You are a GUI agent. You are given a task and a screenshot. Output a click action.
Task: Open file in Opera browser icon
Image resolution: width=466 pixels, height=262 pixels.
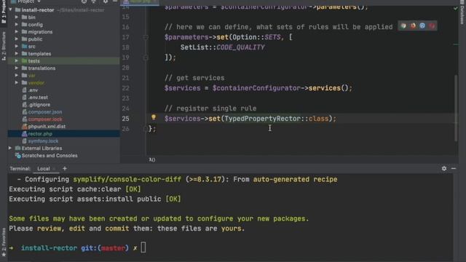(432, 26)
